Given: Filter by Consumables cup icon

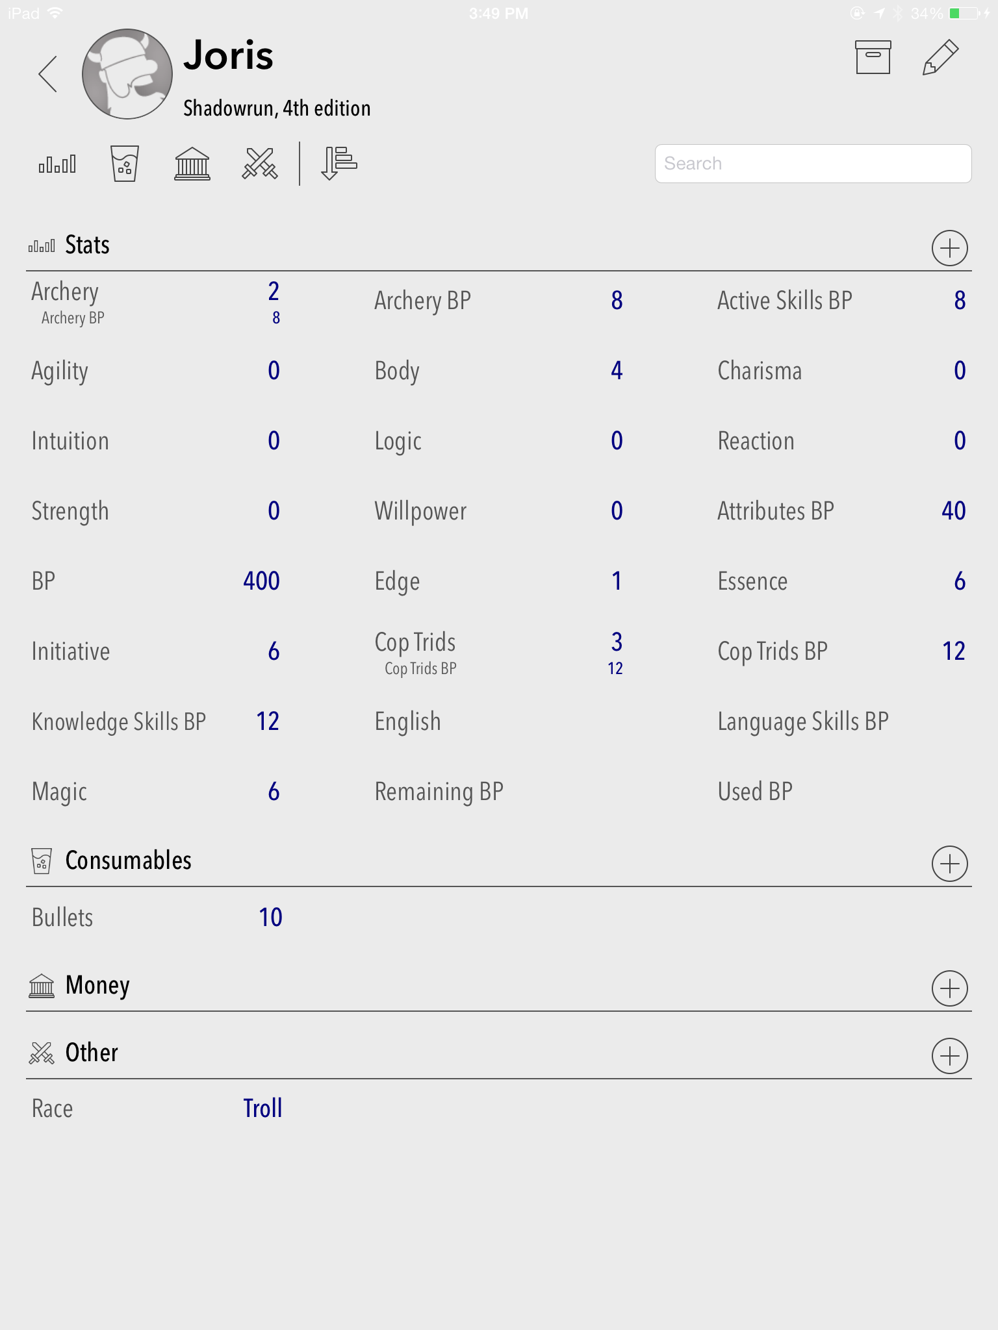Looking at the screenshot, I should point(124,164).
